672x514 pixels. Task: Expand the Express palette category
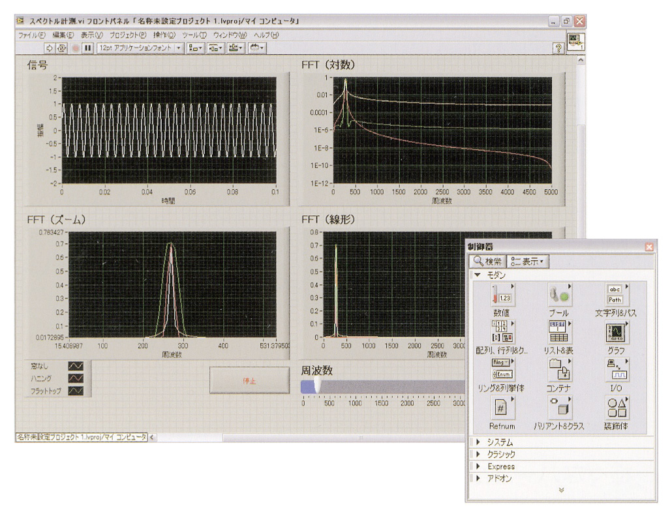pos(478,466)
